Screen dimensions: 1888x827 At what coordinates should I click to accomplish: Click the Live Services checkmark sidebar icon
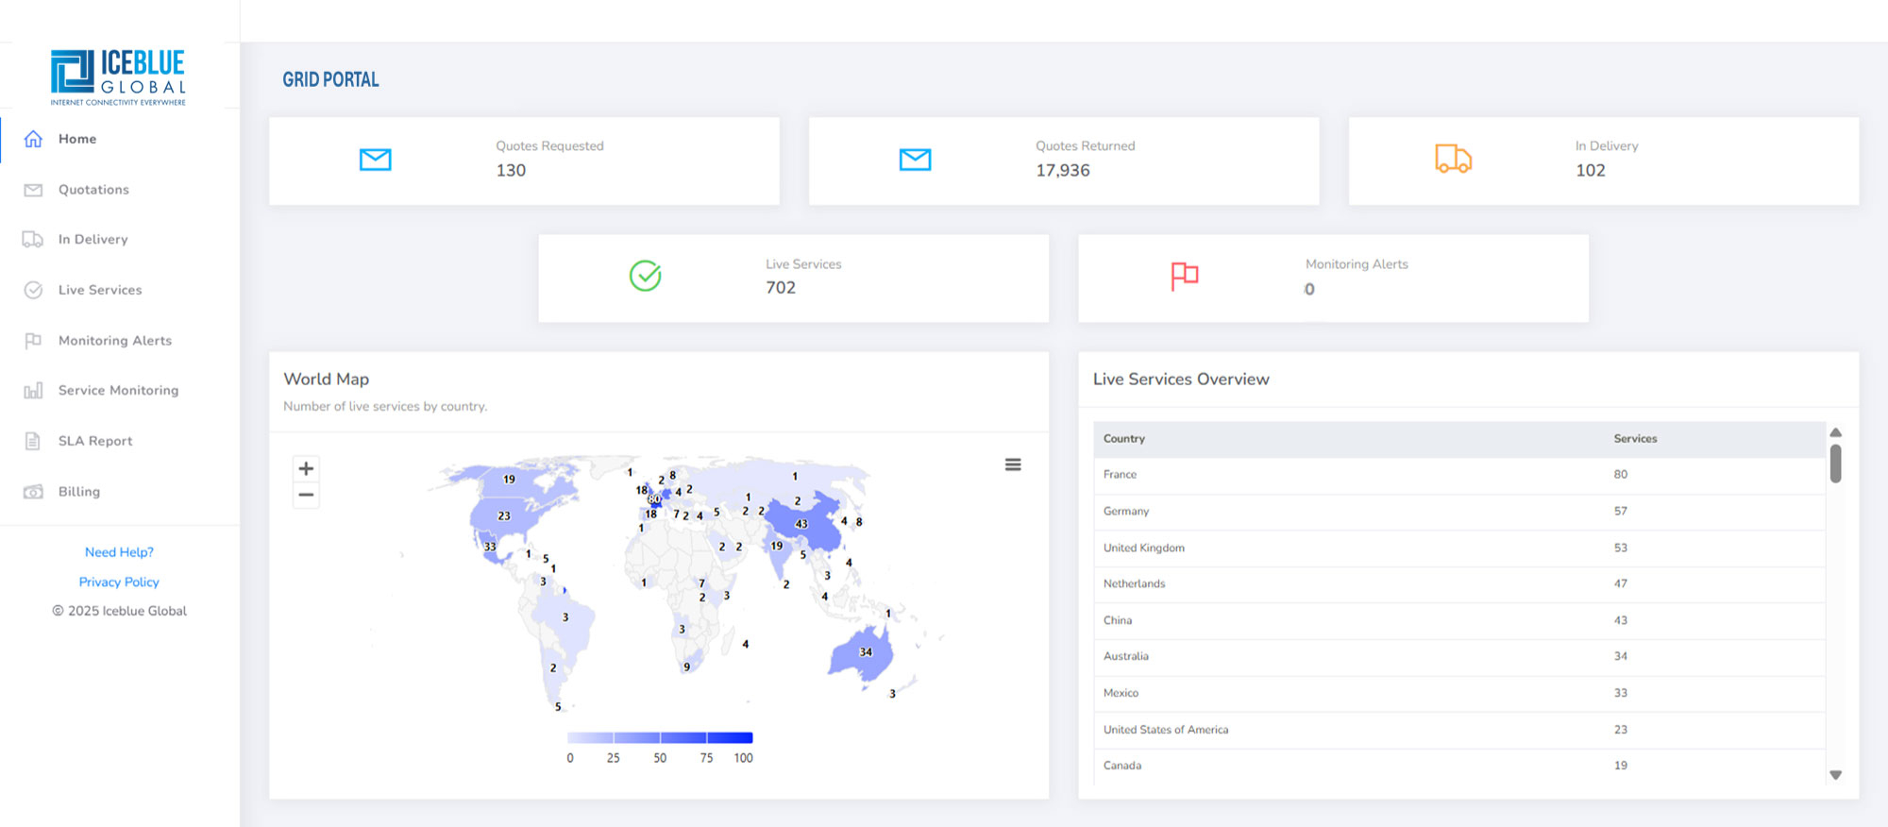pyautogui.click(x=33, y=290)
